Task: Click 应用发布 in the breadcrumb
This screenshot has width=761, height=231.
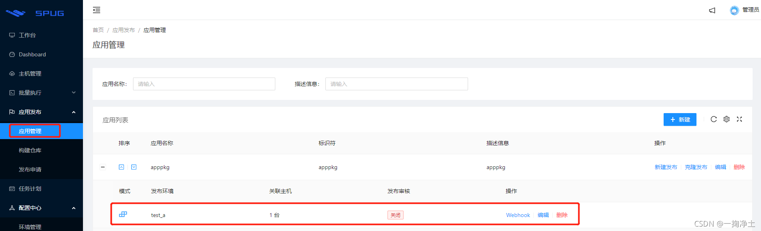Action: [x=123, y=30]
